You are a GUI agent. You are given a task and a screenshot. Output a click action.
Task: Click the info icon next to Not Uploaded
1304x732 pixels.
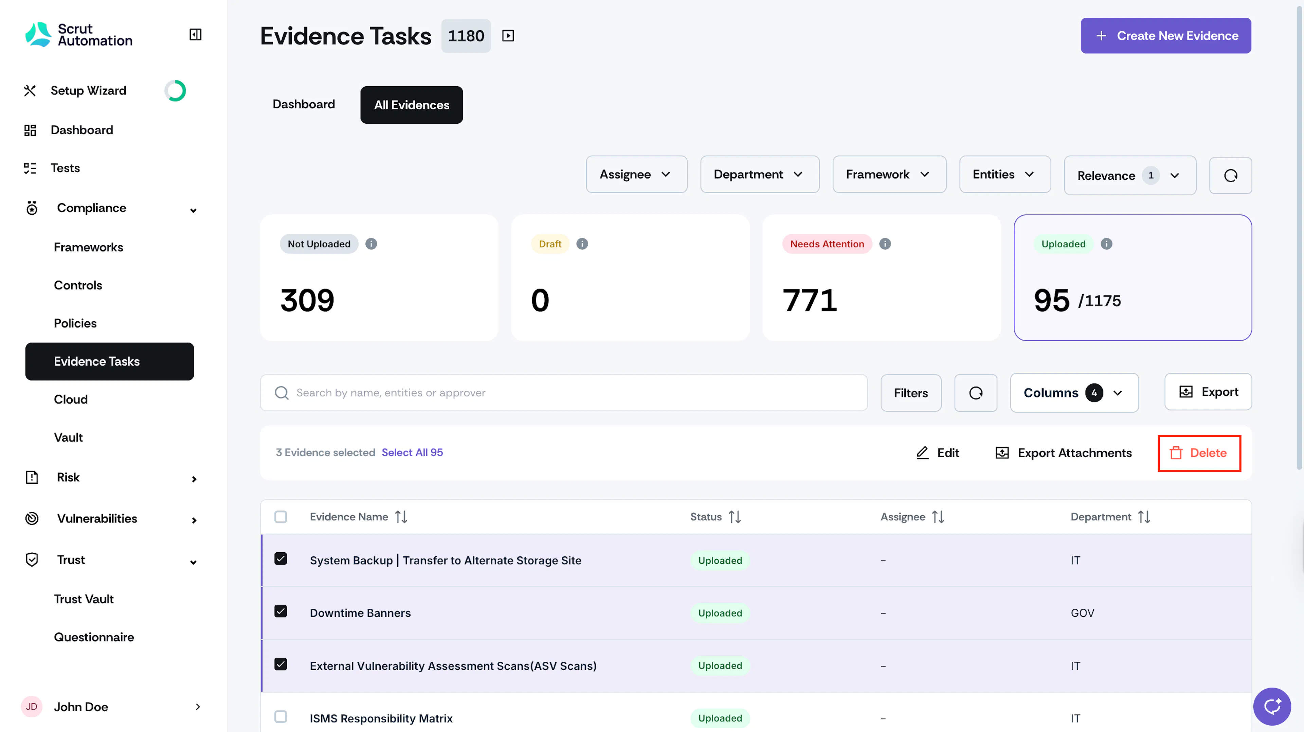pos(371,244)
